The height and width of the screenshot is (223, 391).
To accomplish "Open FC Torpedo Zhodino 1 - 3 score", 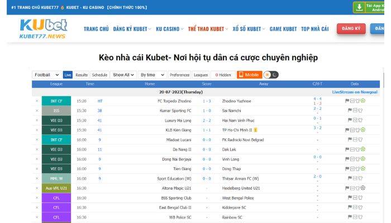I will 207,101.
